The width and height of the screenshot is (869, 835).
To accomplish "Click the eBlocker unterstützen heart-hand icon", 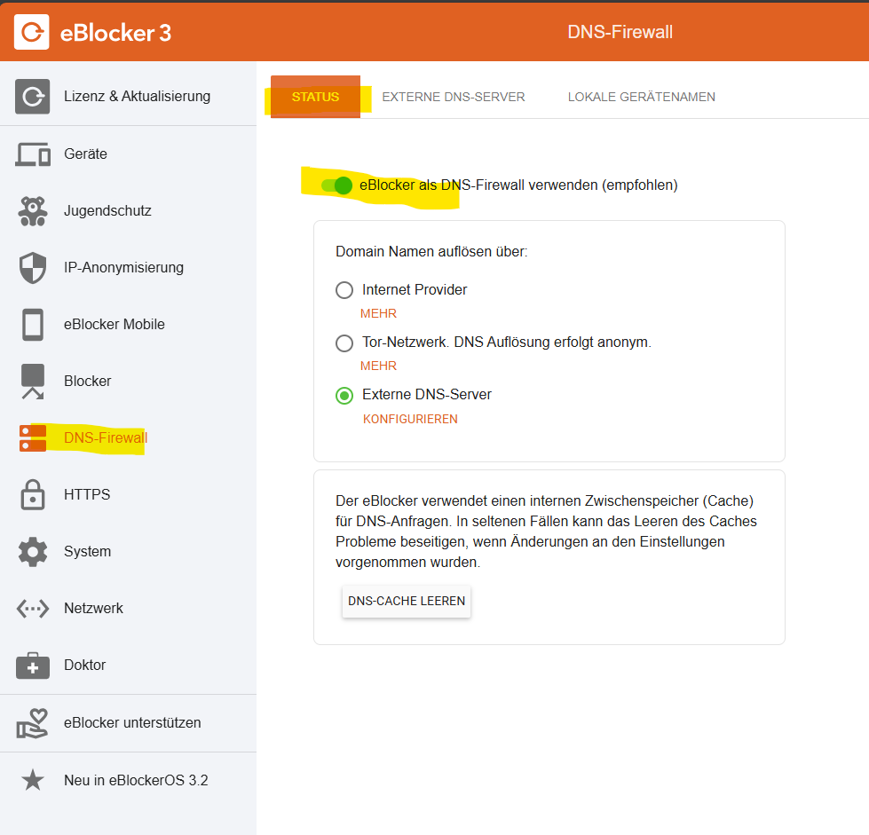I will pyautogui.click(x=33, y=723).
